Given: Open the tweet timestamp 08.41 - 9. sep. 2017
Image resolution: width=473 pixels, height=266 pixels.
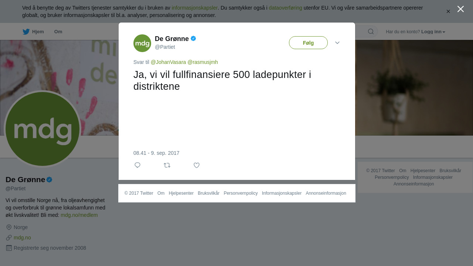Looking at the screenshot, I should point(156,153).
